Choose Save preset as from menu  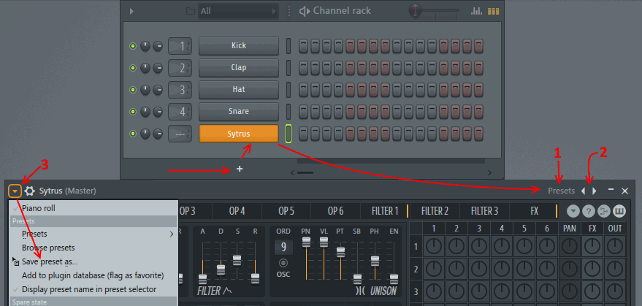click(x=50, y=261)
